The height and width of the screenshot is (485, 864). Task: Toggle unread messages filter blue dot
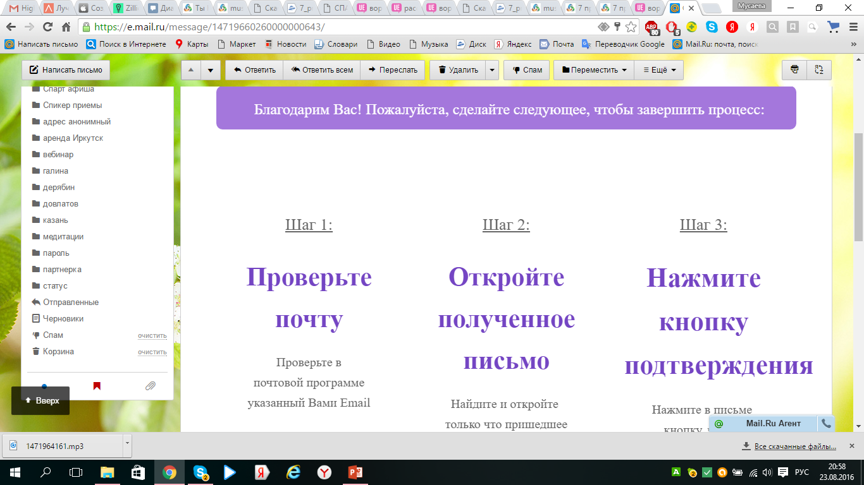[44, 386]
